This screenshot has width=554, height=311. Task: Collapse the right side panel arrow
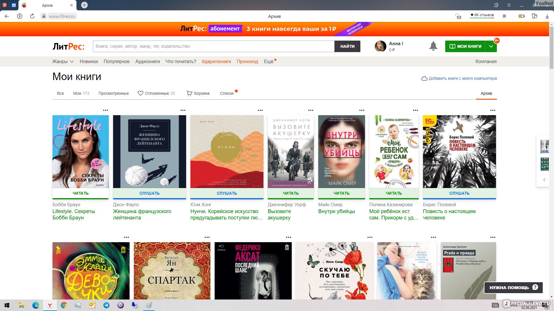coord(544,180)
